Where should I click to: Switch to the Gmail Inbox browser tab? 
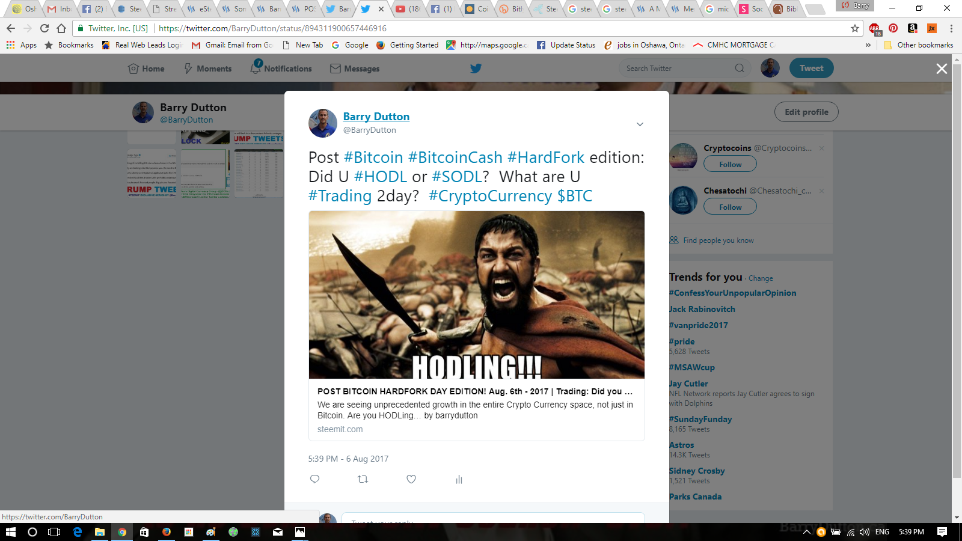point(59,9)
